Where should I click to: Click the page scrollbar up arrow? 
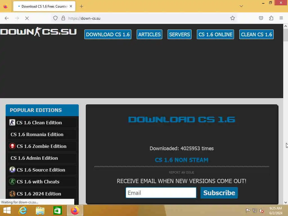(286, 26)
